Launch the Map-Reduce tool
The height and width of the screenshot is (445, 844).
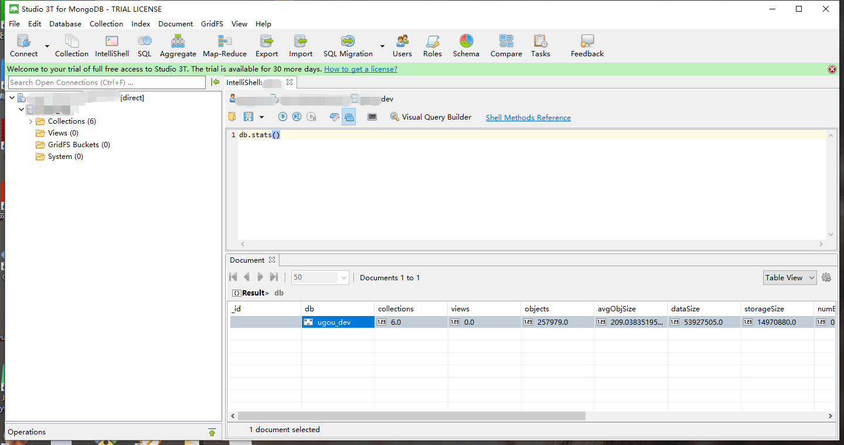224,46
